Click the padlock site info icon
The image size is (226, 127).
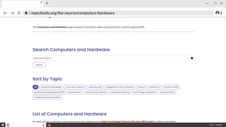click(x=26, y=13)
